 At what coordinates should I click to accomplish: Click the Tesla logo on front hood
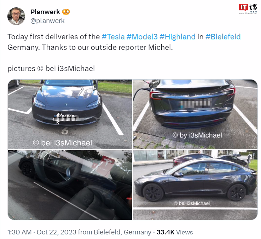click(x=66, y=105)
